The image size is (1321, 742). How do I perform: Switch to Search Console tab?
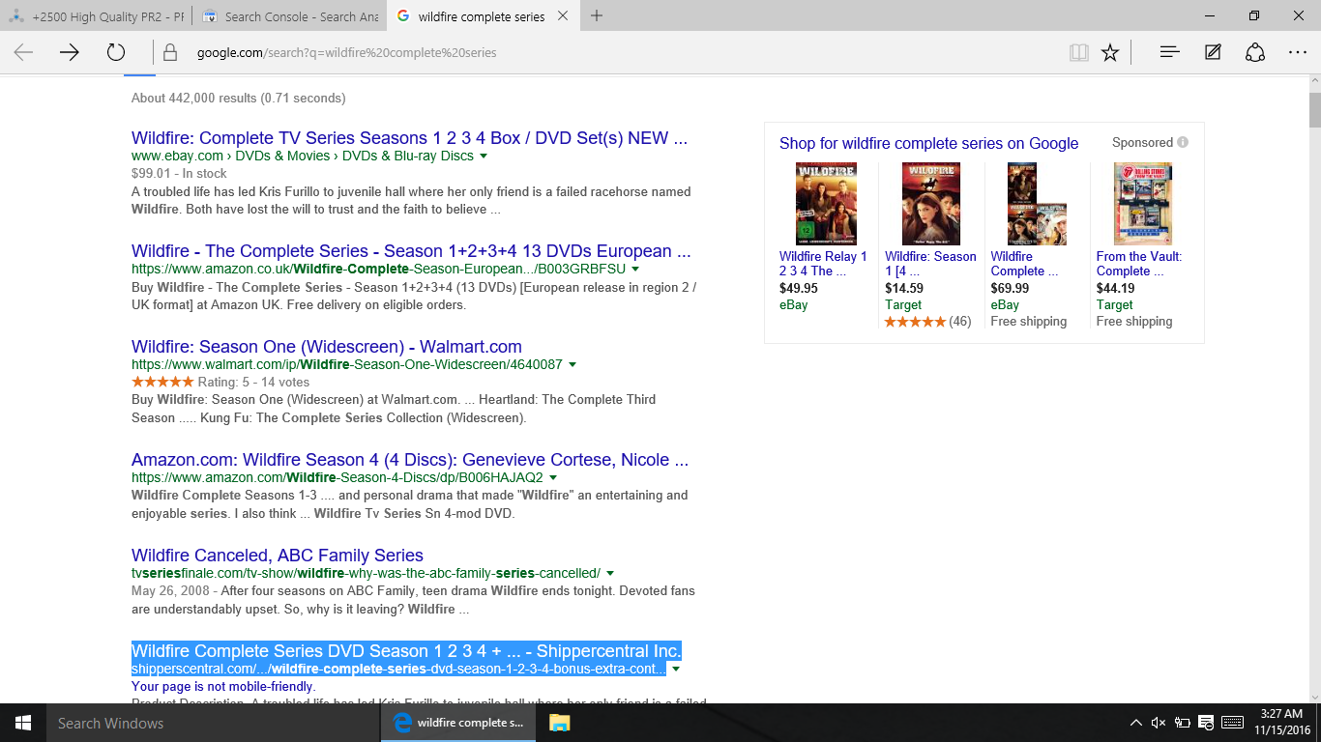(290, 16)
